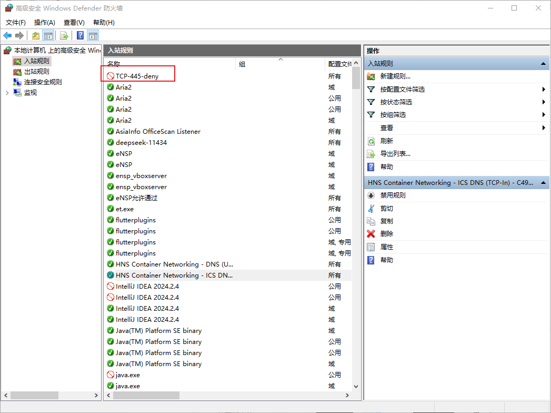The width and height of the screenshot is (551, 413).
Task: Click rules list horizontal scrollbar right arrow
Action: pos(347,396)
